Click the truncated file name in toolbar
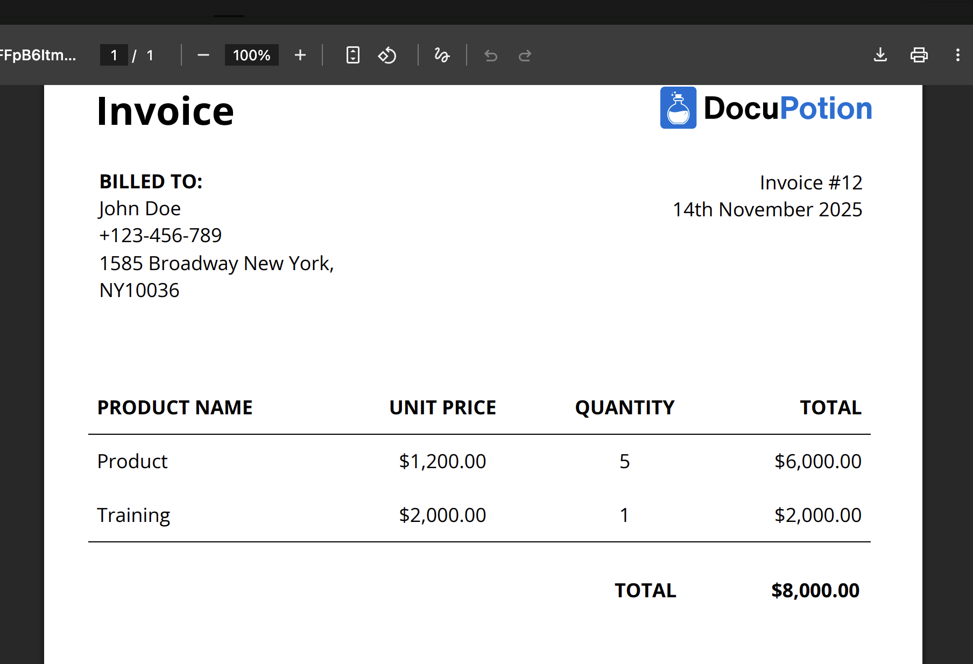 [38, 55]
